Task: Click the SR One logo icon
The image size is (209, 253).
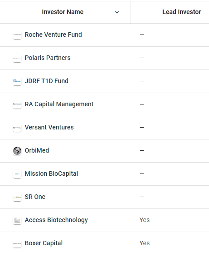Action: 17,197
